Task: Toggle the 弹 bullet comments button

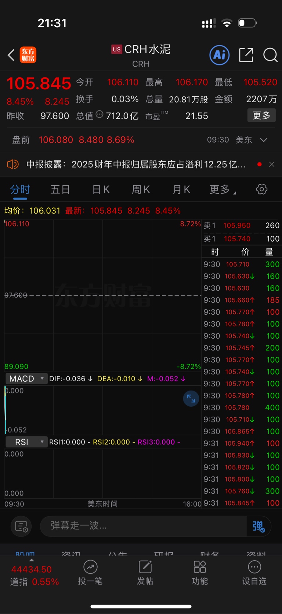Action: (258, 526)
